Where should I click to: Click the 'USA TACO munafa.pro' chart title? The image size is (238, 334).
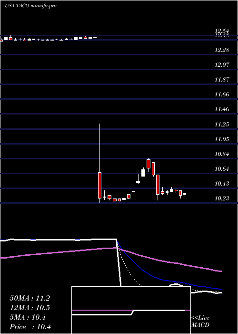pyautogui.click(x=30, y=6)
